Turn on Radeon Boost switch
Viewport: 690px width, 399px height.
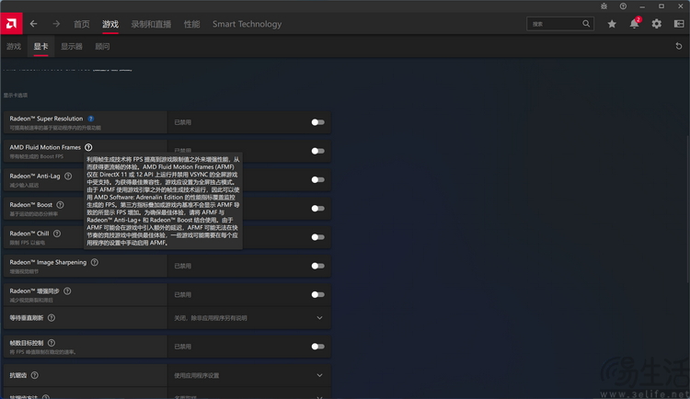317,209
